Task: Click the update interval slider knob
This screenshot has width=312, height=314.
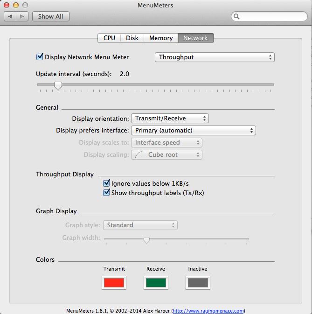Action: pyautogui.click(x=58, y=86)
